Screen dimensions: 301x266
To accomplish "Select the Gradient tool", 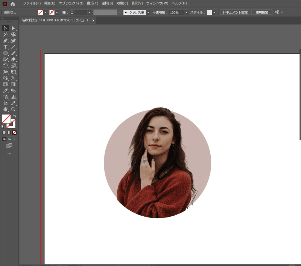I will tap(13, 84).
